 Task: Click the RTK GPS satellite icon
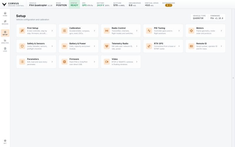pyautogui.click(x=149, y=46)
